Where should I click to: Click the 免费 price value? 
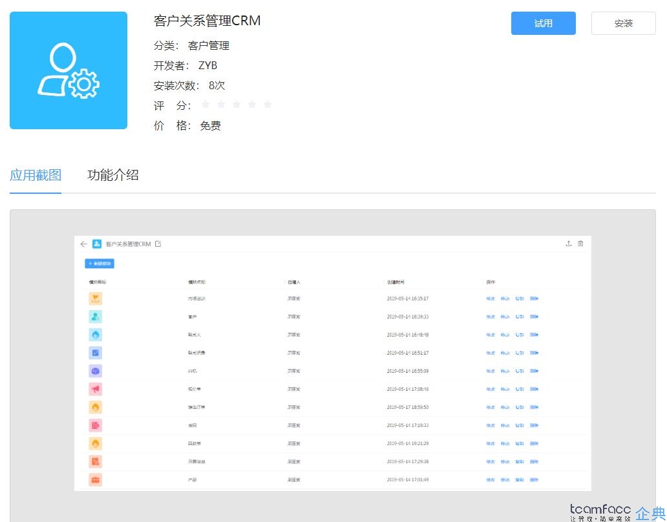tap(211, 125)
